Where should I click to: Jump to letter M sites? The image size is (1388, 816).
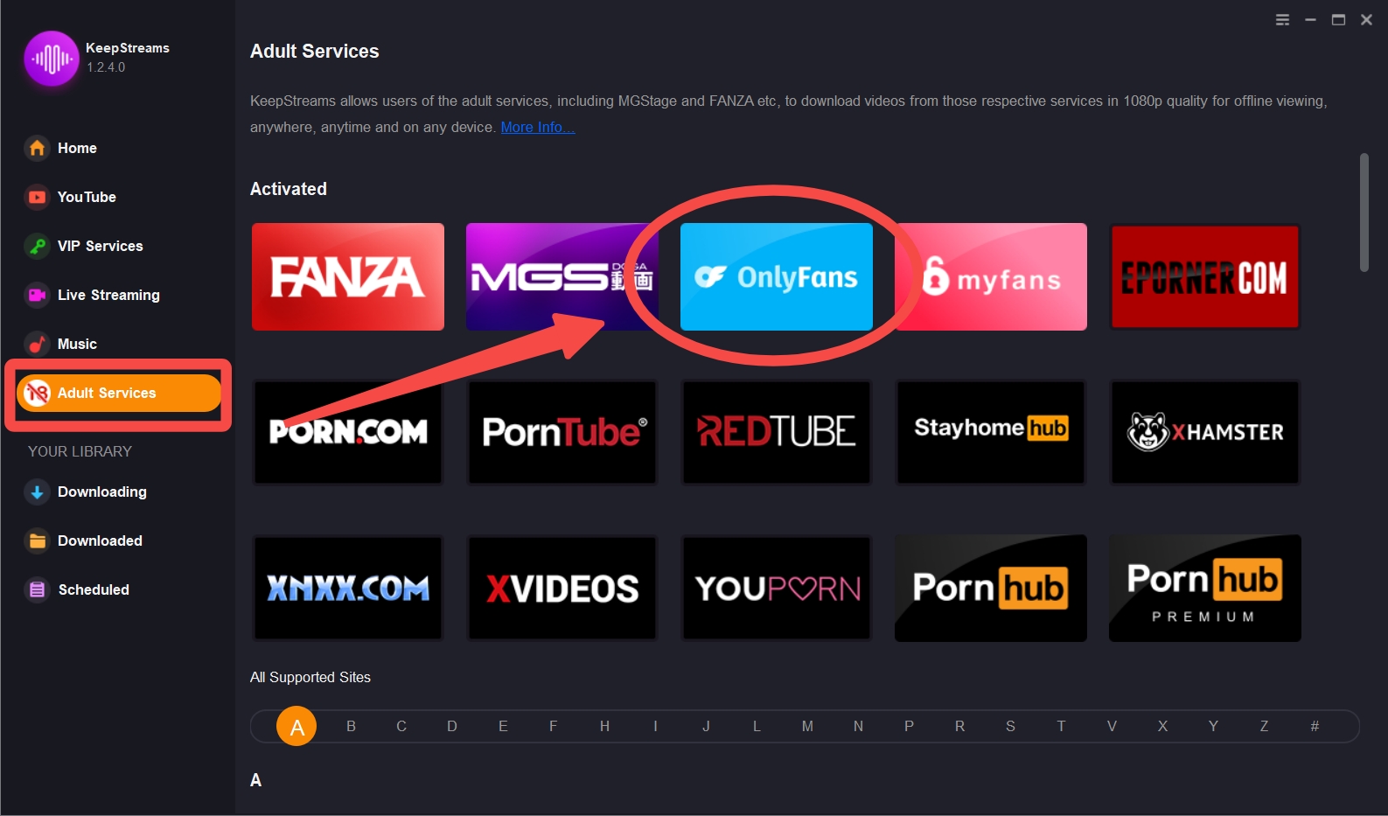pos(807,726)
